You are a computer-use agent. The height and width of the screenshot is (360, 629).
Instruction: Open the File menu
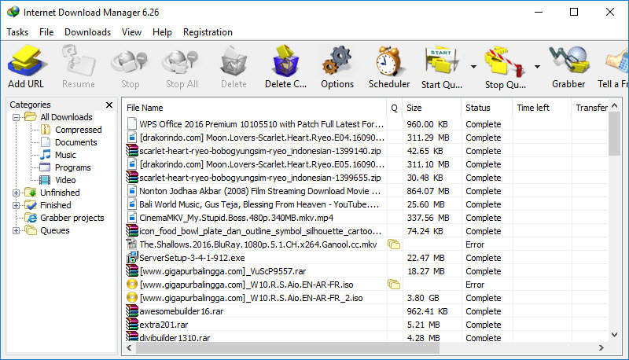point(46,32)
